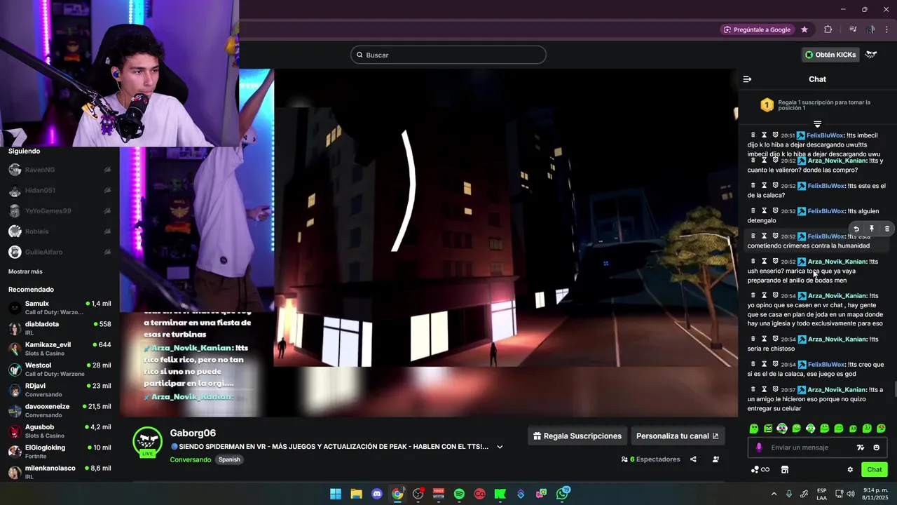This screenshot has width=897, height=505.
Task: Open Discord from taskbar
Action: [377, 494]
